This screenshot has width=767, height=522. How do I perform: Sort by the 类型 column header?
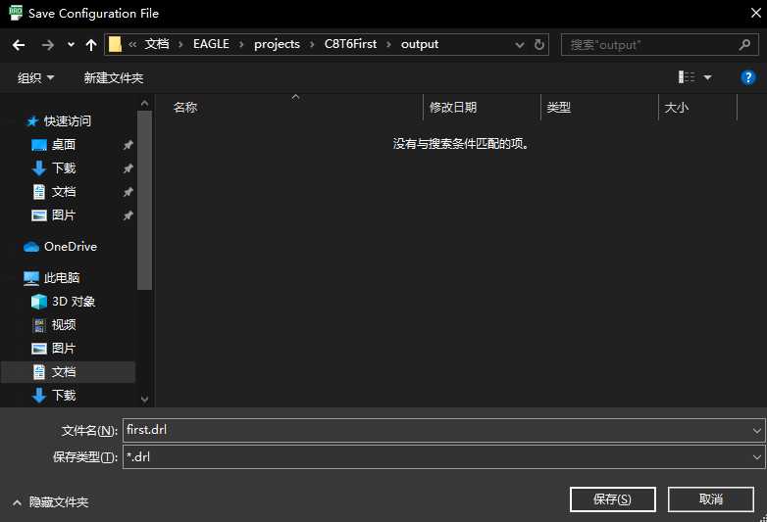click(x=559, y=108)
